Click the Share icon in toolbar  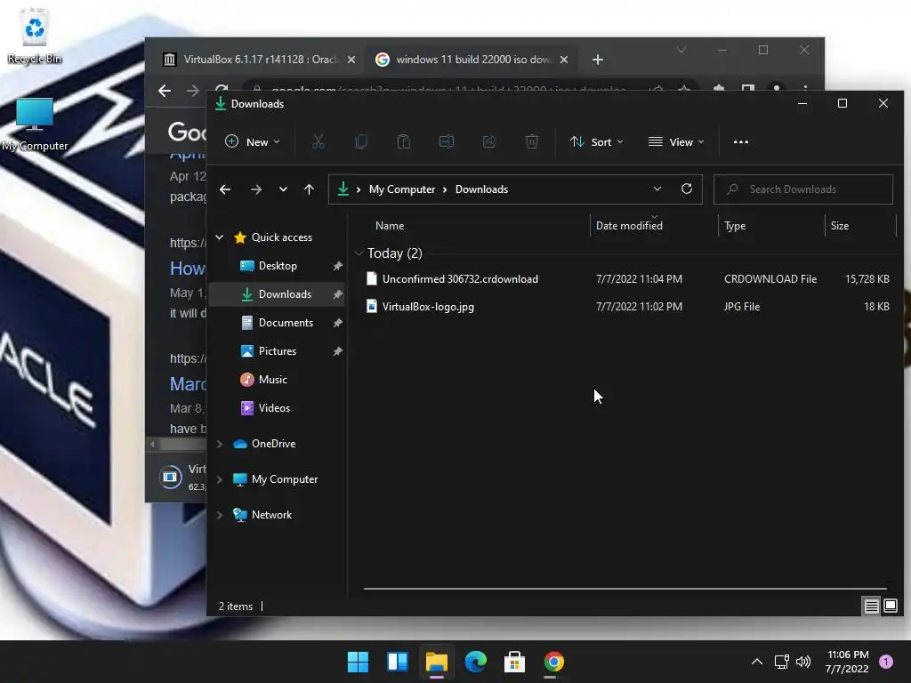489,141
